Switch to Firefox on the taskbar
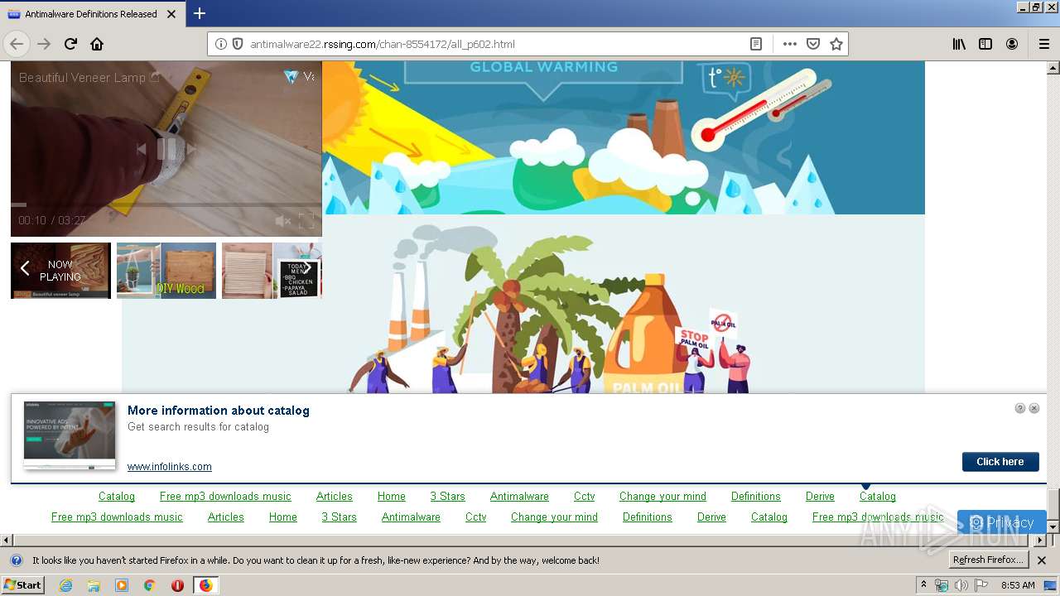Screen dimensions: 1060x596 [205, 585]
